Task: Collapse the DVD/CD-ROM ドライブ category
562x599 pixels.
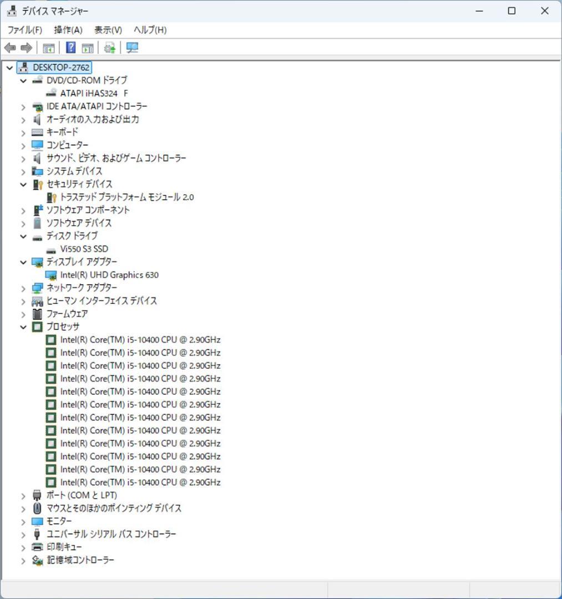Action: tap(23, 80)
